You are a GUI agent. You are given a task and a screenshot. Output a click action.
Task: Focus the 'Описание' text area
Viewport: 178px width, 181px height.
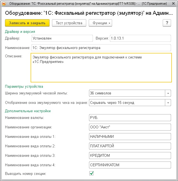point(101,68)
